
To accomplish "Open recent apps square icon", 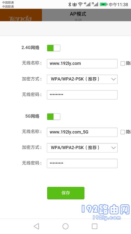I will coord(94,226).
